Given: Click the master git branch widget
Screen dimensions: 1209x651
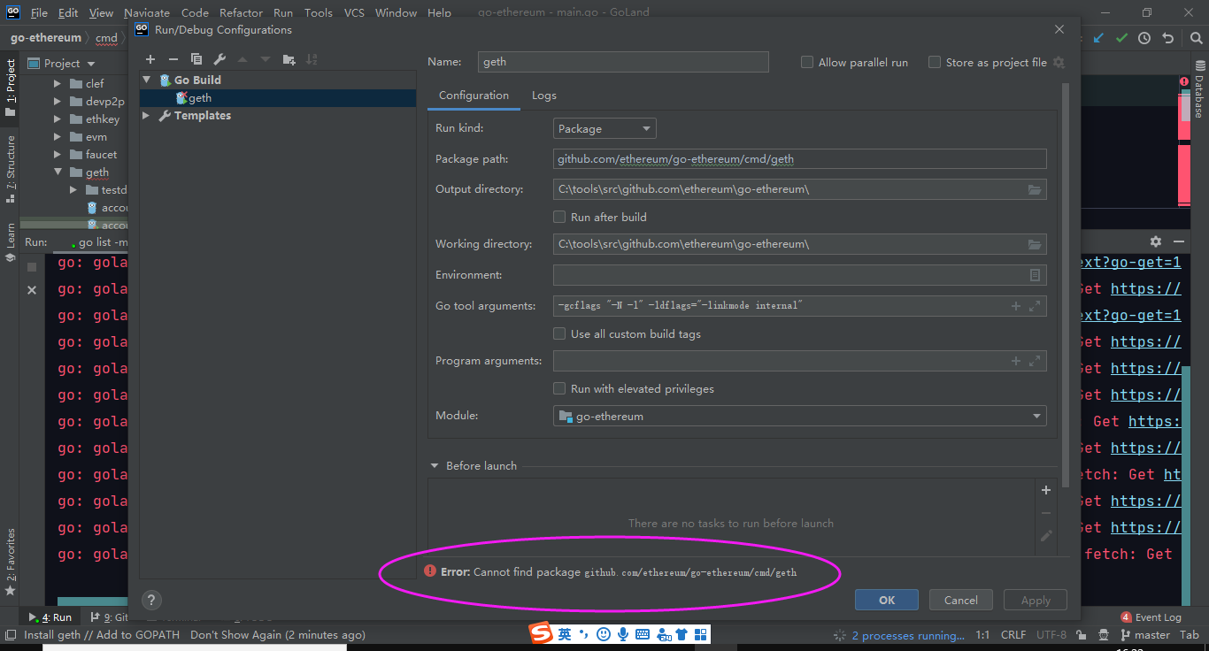Looking at the screenshot, I should pos(1144,635).
